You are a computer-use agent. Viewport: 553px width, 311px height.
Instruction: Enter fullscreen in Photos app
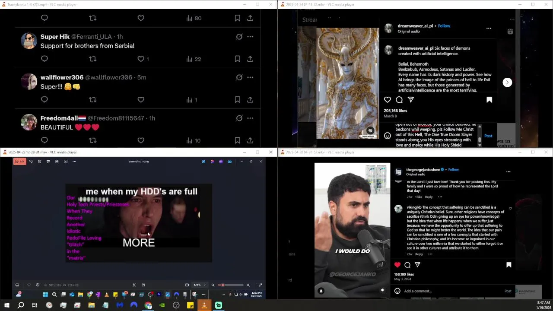click(260, 285)
